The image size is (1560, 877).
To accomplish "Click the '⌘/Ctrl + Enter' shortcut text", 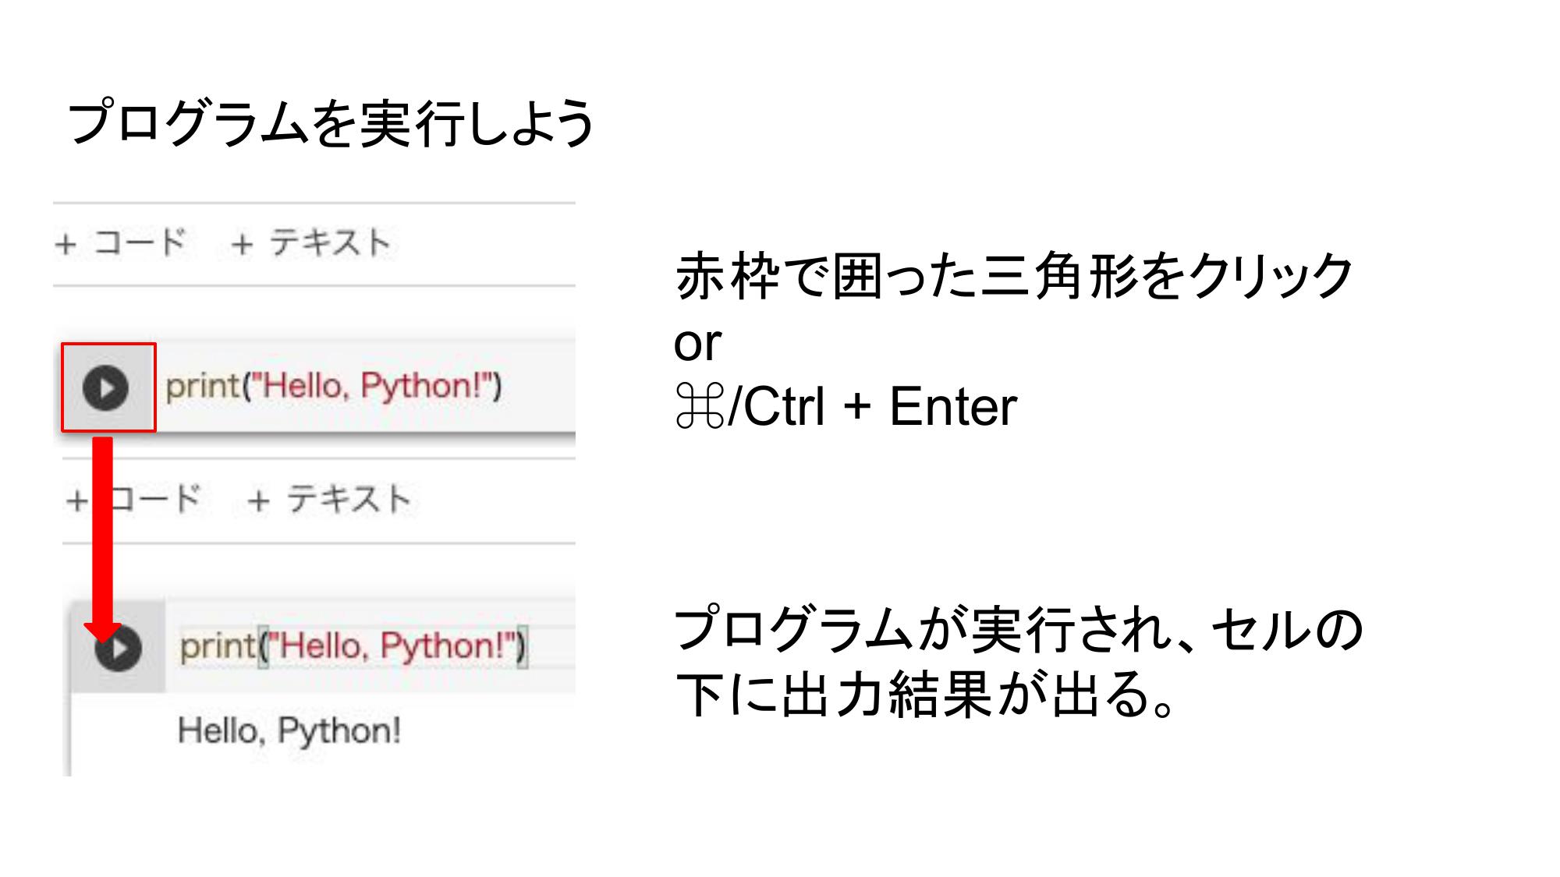I will tap(846, 406).
